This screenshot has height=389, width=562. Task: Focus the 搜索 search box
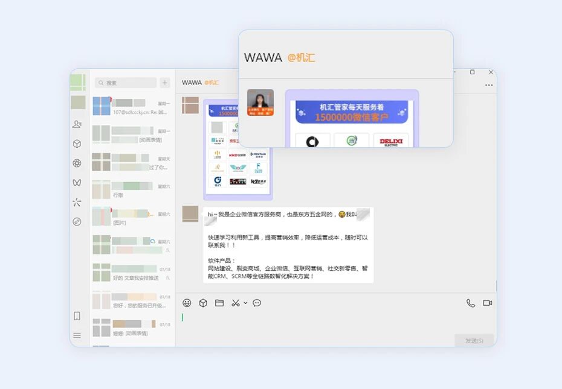coord(126,83)
